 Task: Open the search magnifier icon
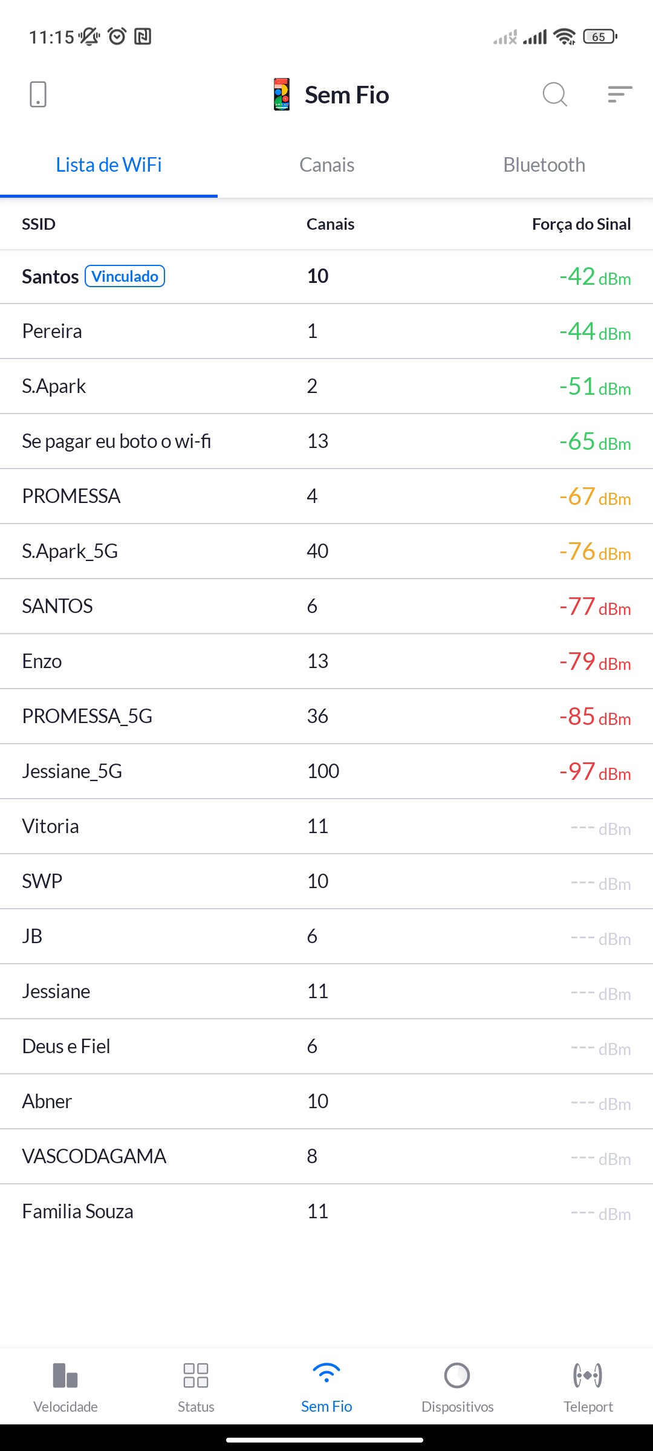coord(554,95)
